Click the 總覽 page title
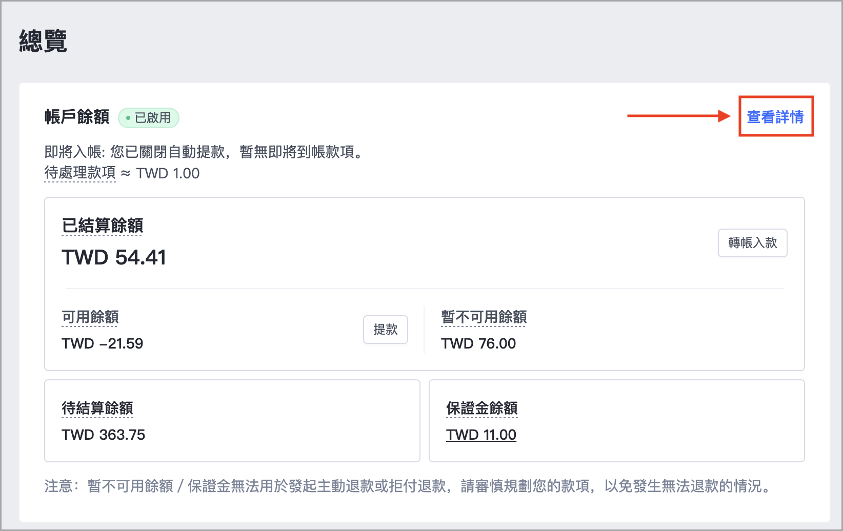Image resolution: width=843 pixels, height=531 pixels. [x=43, y=40]
